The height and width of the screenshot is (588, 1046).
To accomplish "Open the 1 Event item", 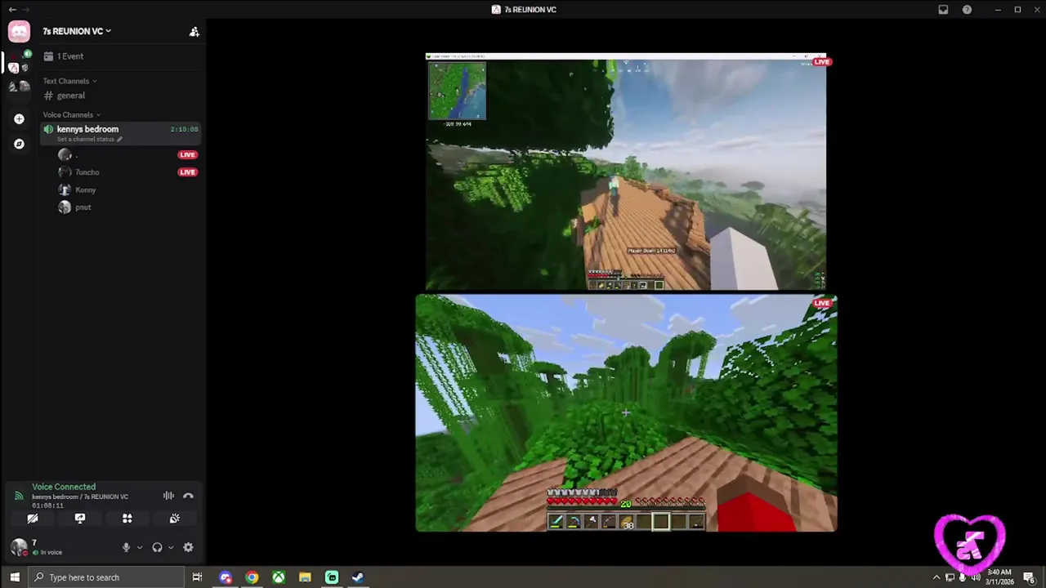I will point(64,56).
